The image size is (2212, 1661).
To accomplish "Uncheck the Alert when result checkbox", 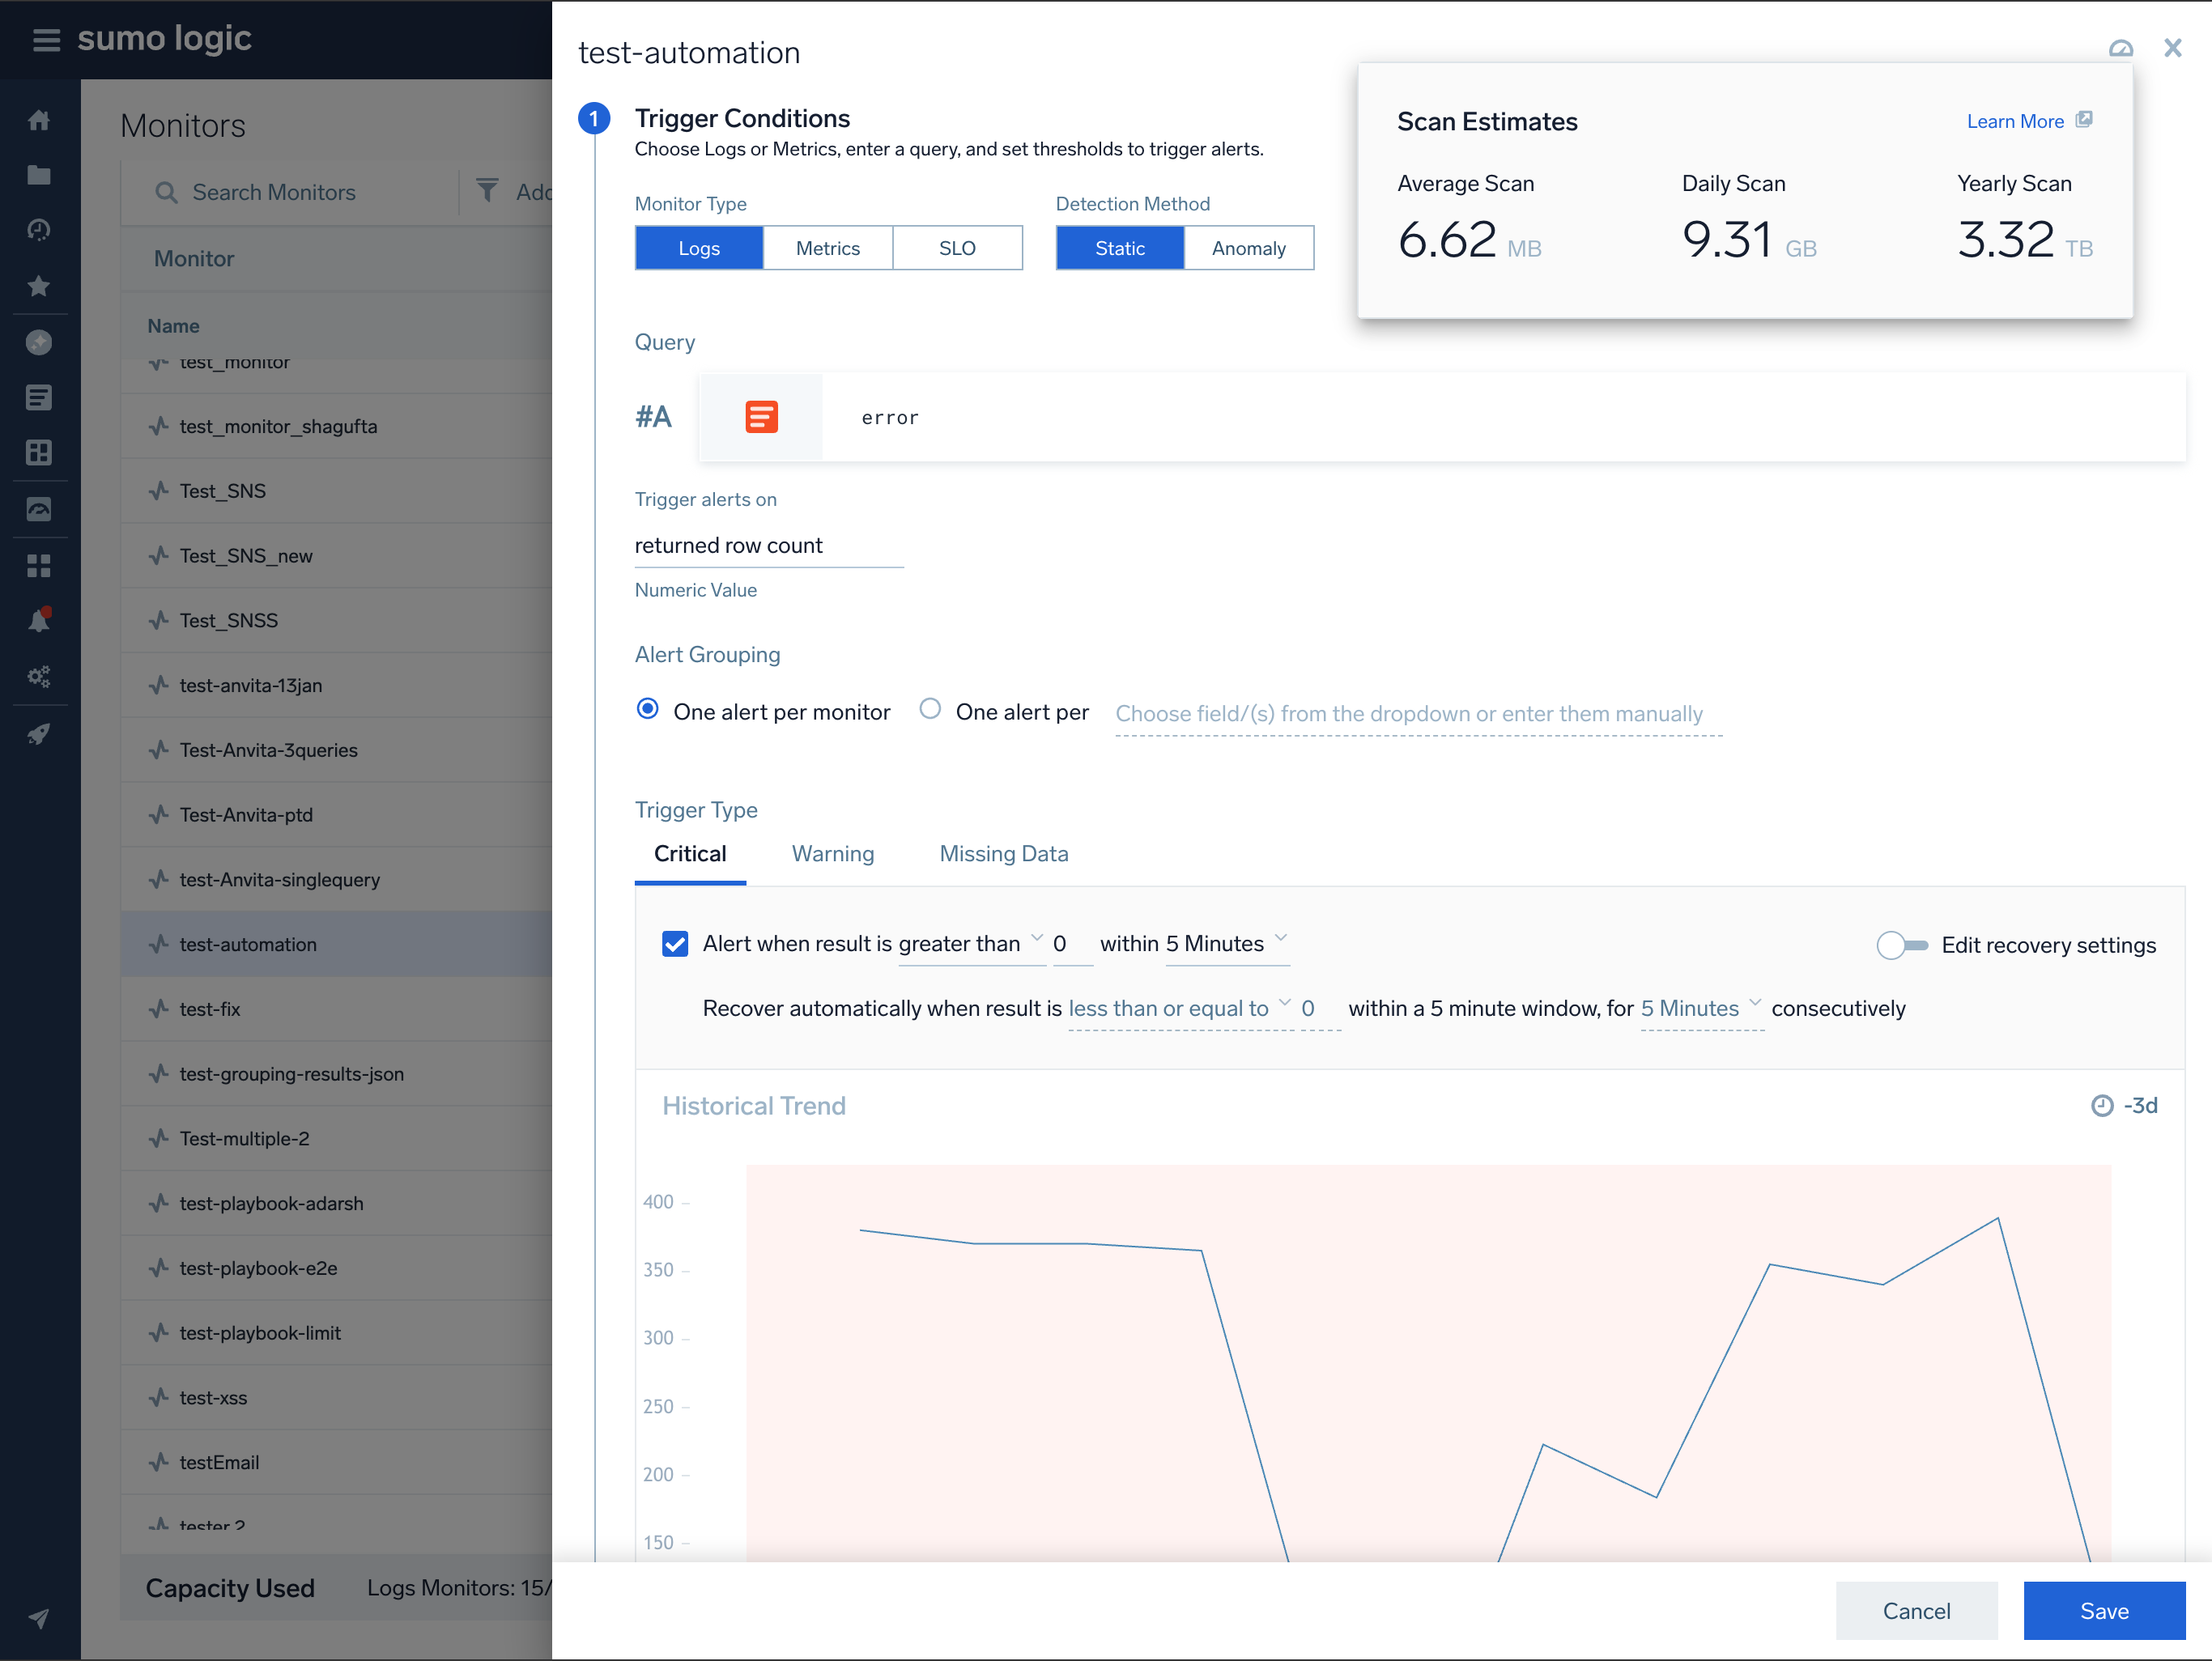I will 675,944.
